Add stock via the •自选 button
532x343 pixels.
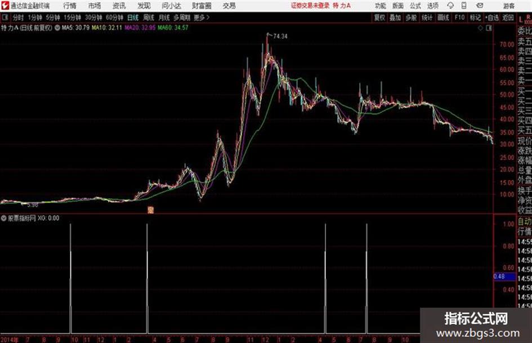click(x=491, y=17)
